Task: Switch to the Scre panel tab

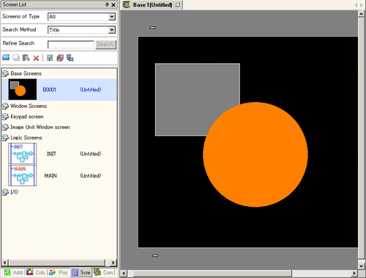Action: [81, 272]
